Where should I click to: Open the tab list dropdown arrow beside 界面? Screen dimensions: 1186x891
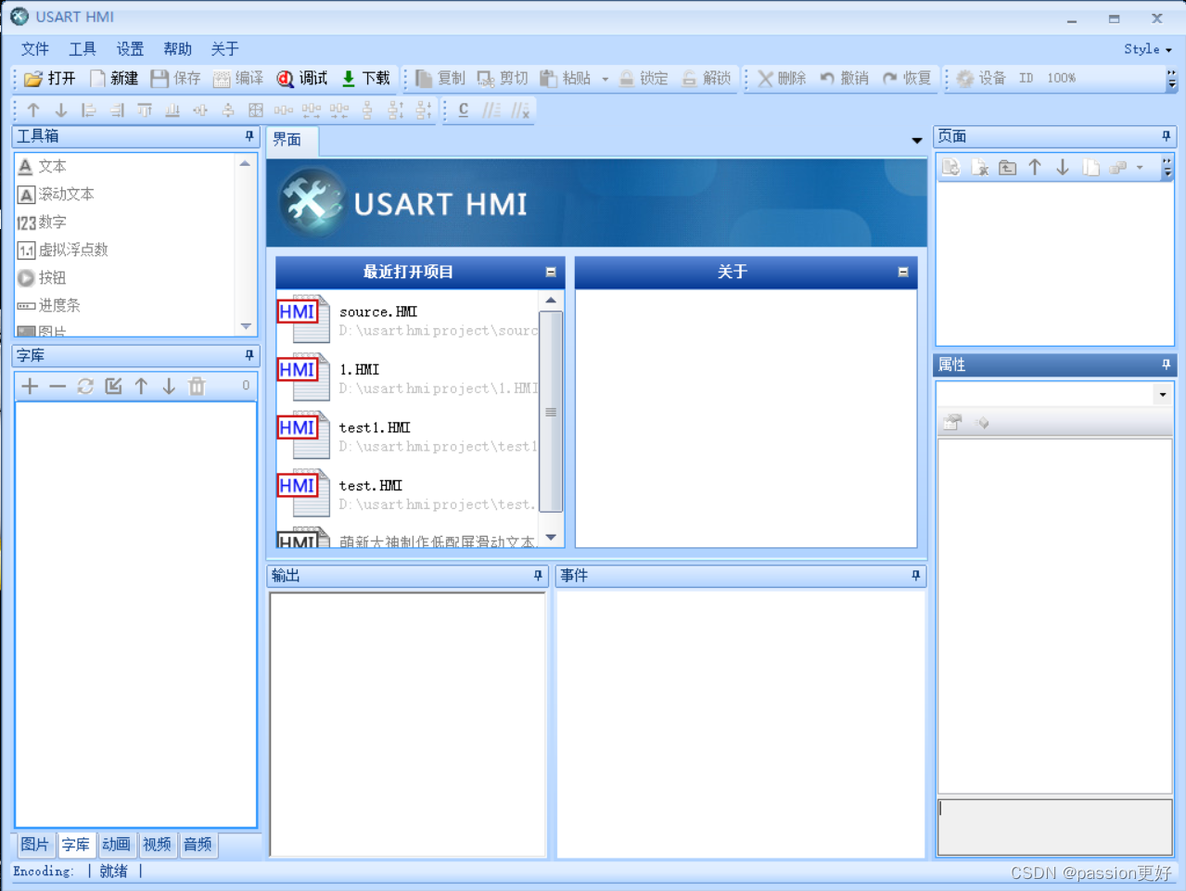pos(917,141)
